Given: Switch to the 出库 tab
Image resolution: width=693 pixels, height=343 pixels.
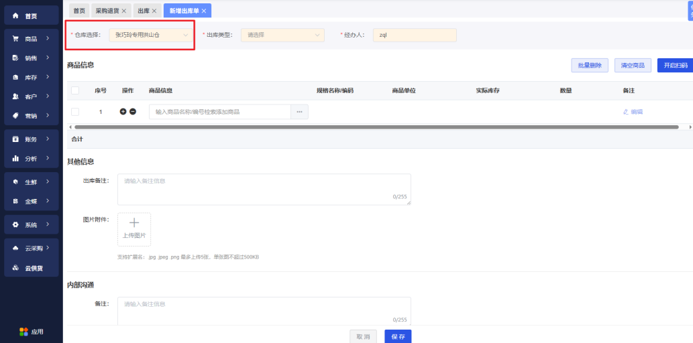Looking at the screenshot, I should [x=144, y=11].
